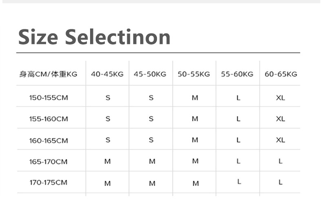The width and height of the screenshot is (322, 215).
Task: Click the 40-45KG column header
Action: (107, 74)
